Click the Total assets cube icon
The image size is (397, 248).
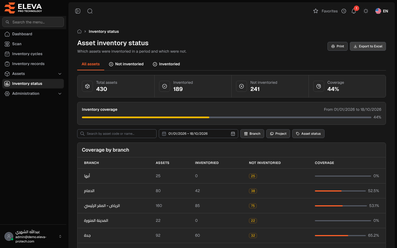pos(87,86)
